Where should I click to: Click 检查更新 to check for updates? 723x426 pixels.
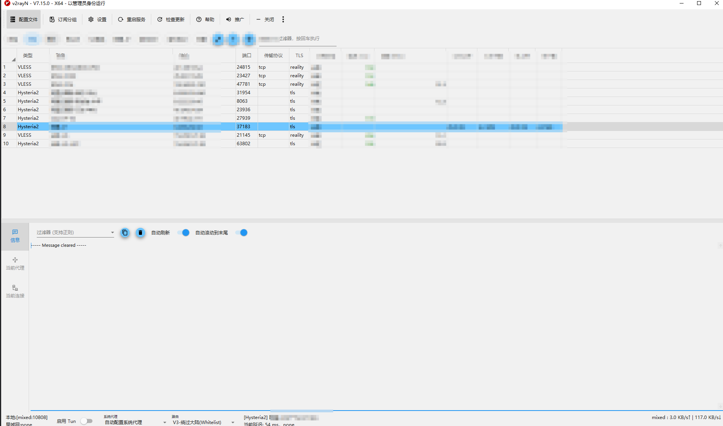click(x=171, y=19)
